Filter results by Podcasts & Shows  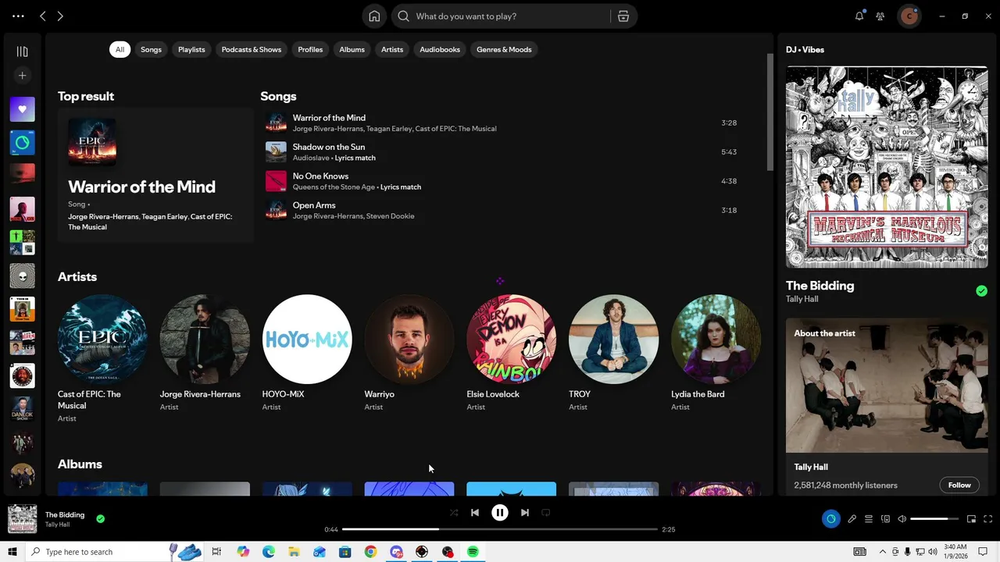[252, 49]
